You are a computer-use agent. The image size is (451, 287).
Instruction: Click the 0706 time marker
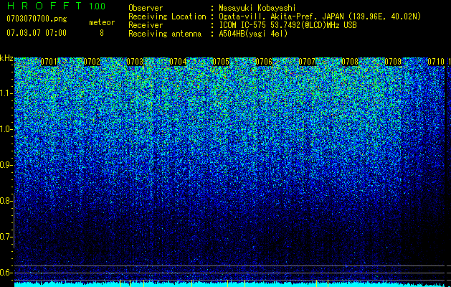(264, 62)
